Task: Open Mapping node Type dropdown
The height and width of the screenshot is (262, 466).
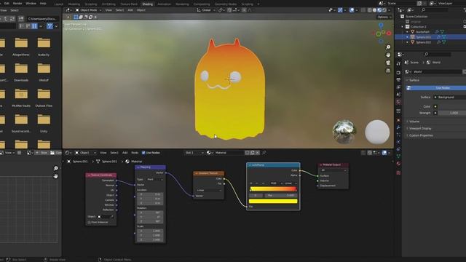Action: (155, 180)
